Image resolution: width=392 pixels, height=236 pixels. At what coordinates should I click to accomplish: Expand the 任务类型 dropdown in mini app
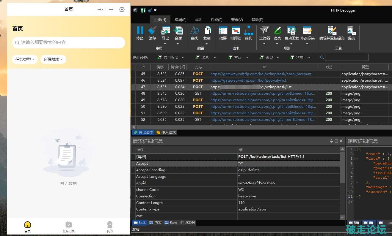[x=25, y=59]
